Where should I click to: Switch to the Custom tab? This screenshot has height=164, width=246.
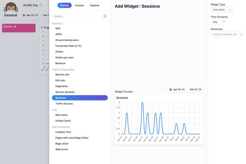coord(79,5)
